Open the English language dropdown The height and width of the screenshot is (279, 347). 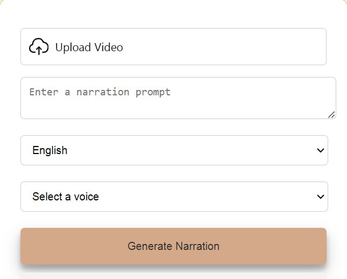174,150
